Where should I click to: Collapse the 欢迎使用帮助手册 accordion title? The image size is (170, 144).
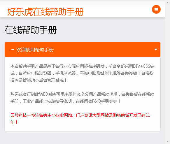coord(35,50)
